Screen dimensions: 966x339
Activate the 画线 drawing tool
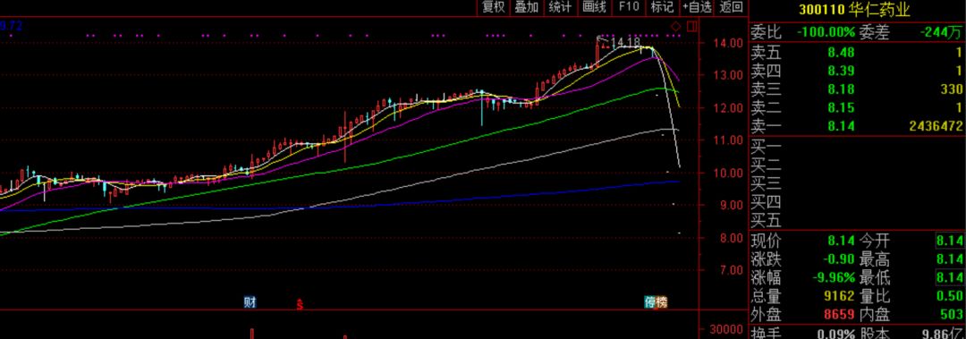595,7
